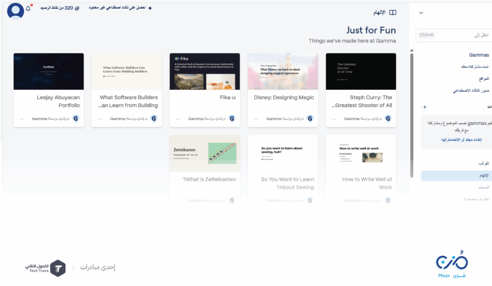Open the Steph Curry Greatest Shooter thumbnail

click(x=361, y=71)
